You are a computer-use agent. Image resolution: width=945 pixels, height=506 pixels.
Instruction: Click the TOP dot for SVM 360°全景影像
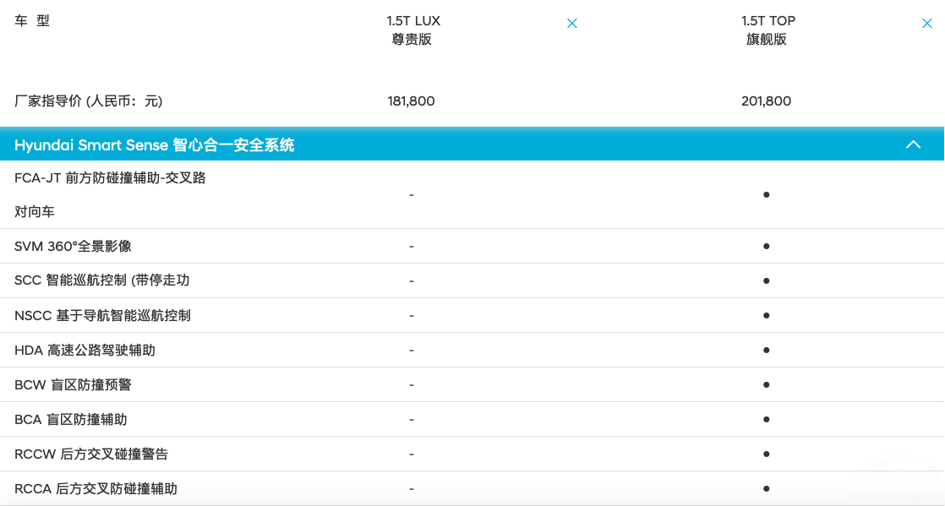point(766,246)
